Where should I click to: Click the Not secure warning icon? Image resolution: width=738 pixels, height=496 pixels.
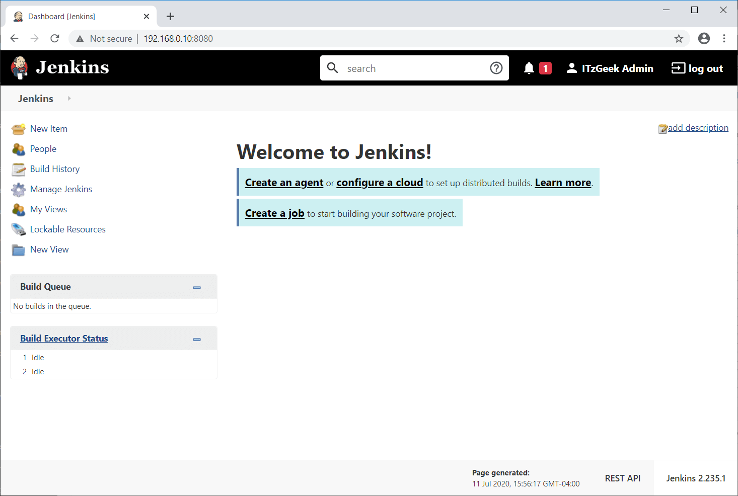[x=80, y=39]
